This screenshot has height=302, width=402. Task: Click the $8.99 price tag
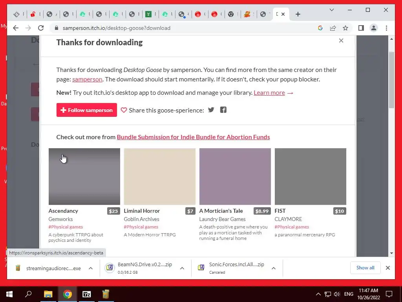click(x=262, y=211)
